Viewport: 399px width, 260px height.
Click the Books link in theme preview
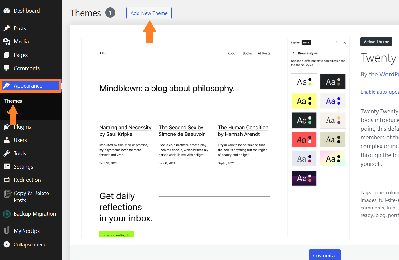pyautogui.click(x=247, y=53)
